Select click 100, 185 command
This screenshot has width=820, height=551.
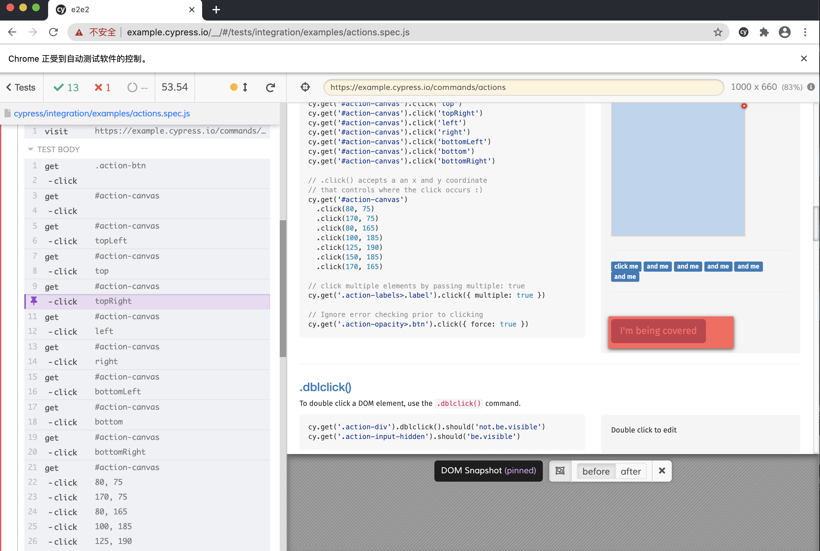[148, 527]
